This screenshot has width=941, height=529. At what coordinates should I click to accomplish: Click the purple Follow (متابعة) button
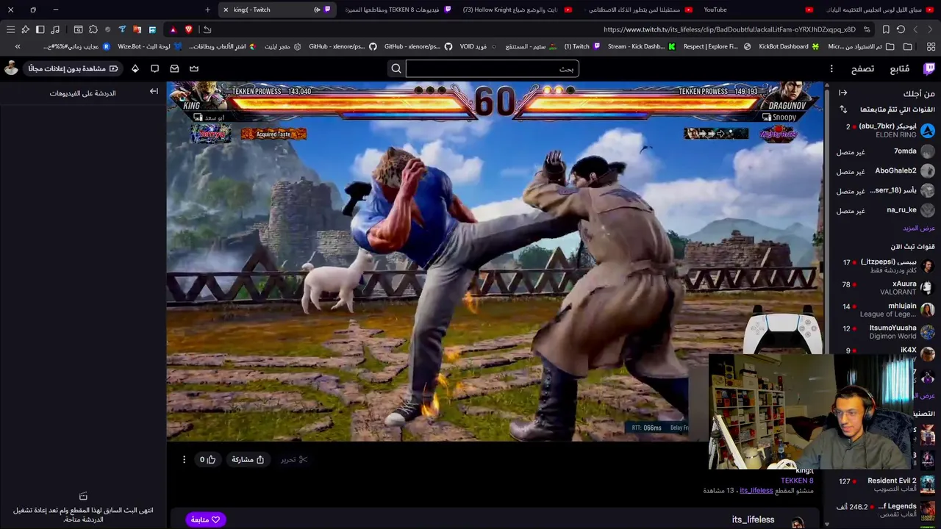[x=205, y=519]
